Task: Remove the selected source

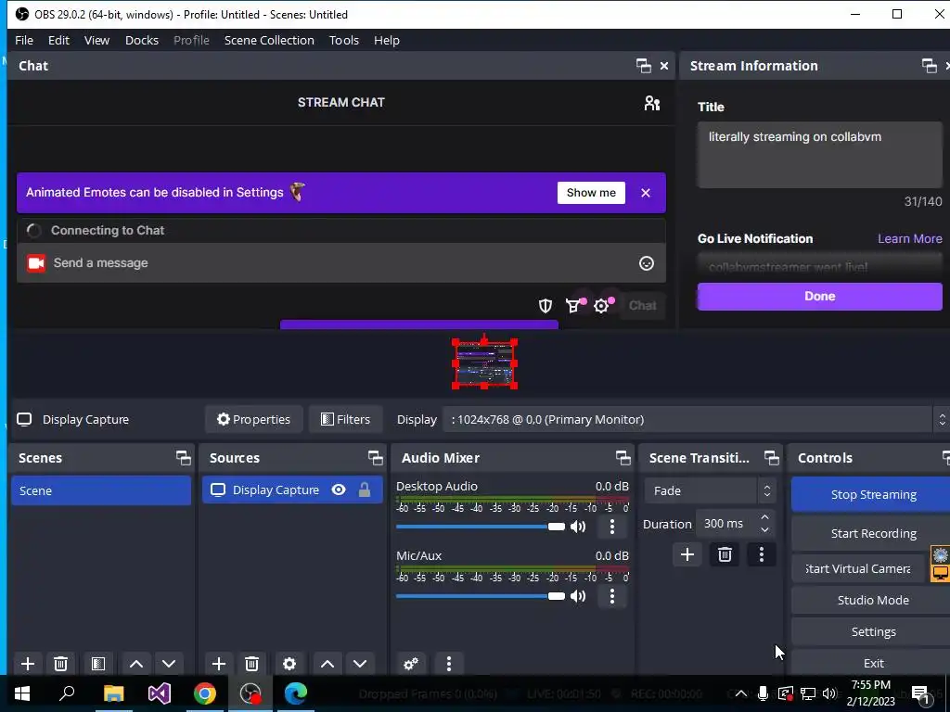Action: point(252,664)
